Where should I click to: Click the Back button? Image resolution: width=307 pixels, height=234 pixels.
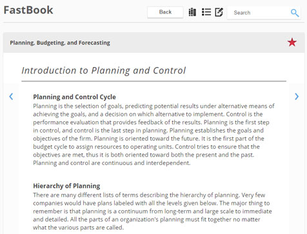point(165,12)
